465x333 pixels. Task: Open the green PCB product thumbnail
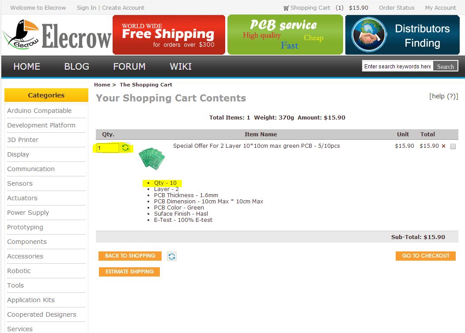point(151,159)
